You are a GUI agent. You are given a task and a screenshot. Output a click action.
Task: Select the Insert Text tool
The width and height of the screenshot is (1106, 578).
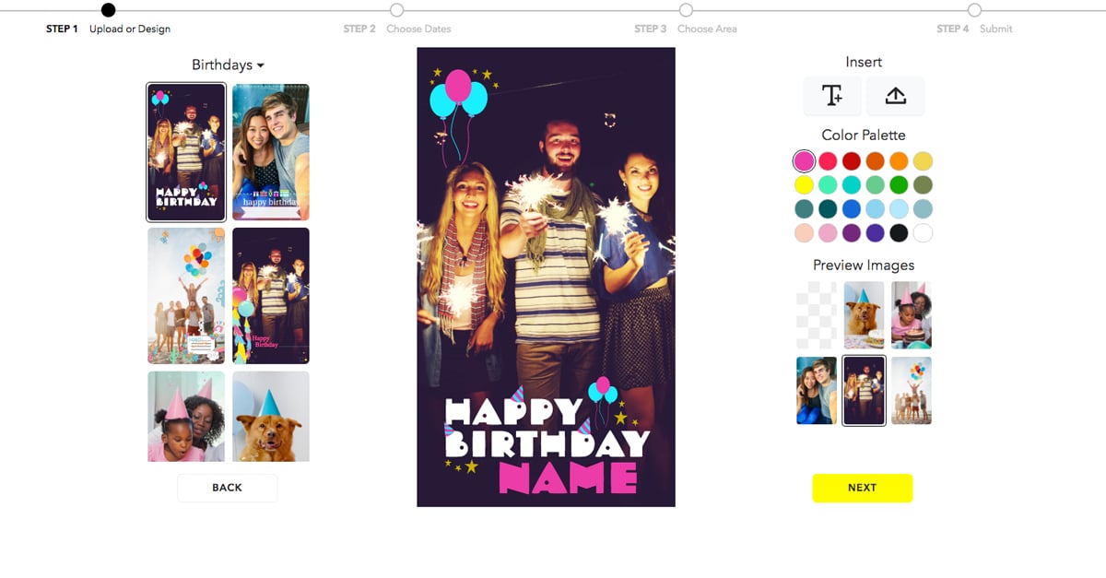pos(832,96)
